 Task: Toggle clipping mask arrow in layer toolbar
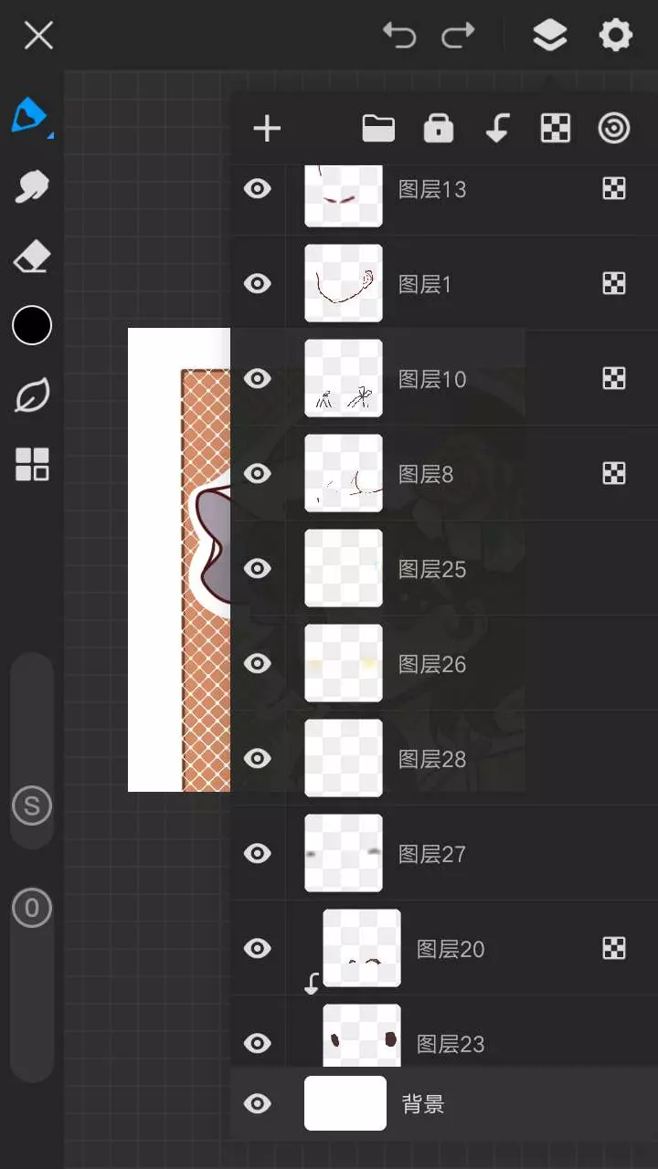tap(497, 129)
